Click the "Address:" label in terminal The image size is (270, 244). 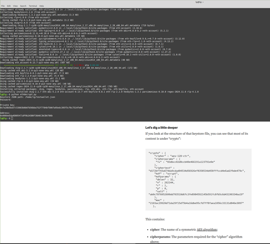5,113
